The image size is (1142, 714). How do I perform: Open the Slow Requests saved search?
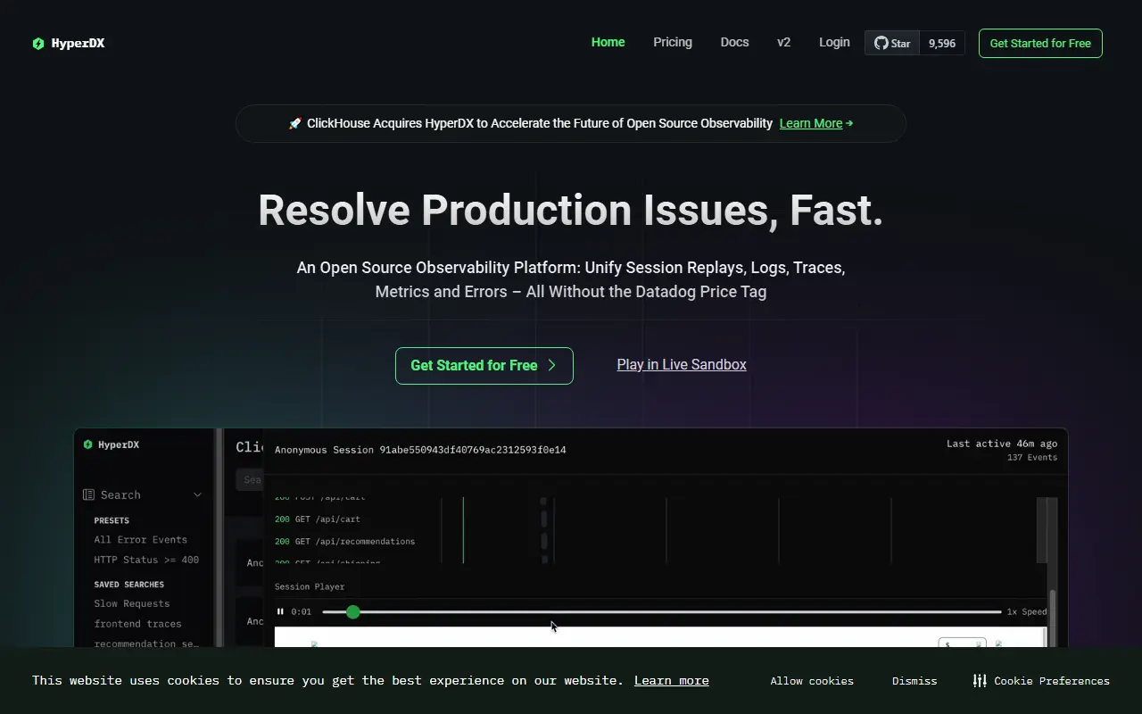(132, 603)
